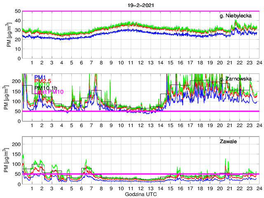
Task: Click hour 12 tick under the top plot
Action: (x=140, y=63)
